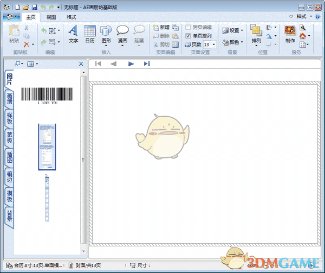The image size is (325, 273).
Task: Click the rotate/flip icon in 位置 group
Action: [269, 36]
